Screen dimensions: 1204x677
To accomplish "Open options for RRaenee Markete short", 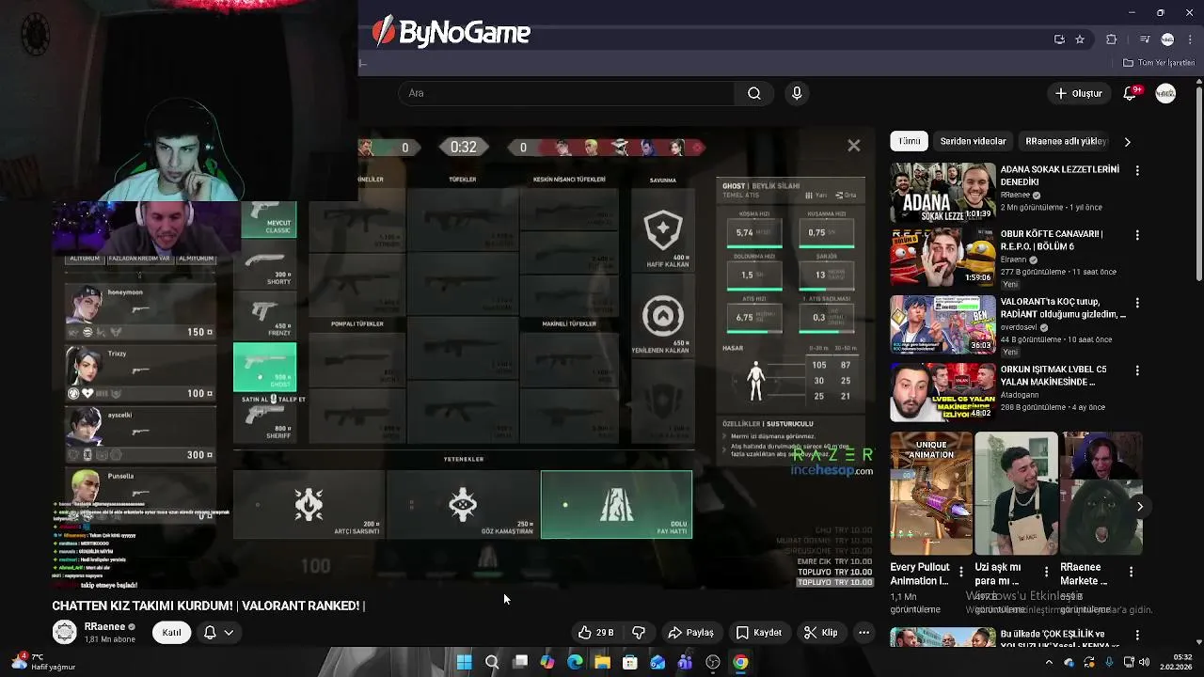I will [x=1131, y=571].
